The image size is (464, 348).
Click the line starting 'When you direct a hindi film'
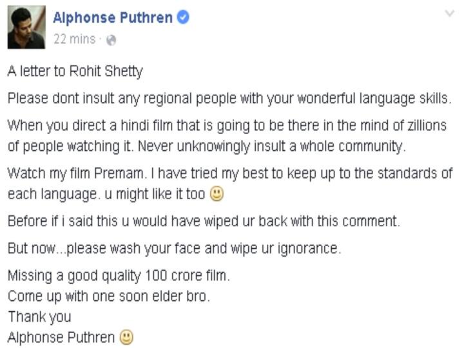(x=227, y=126)
